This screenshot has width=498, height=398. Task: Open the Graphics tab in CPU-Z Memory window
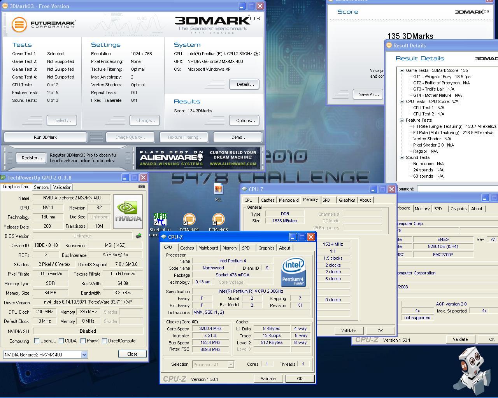(x=347, y=200)
